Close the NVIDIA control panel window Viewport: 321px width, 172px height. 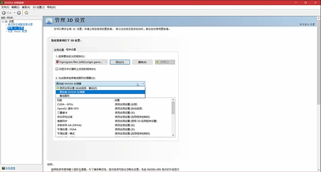click(x=315, y=2)
